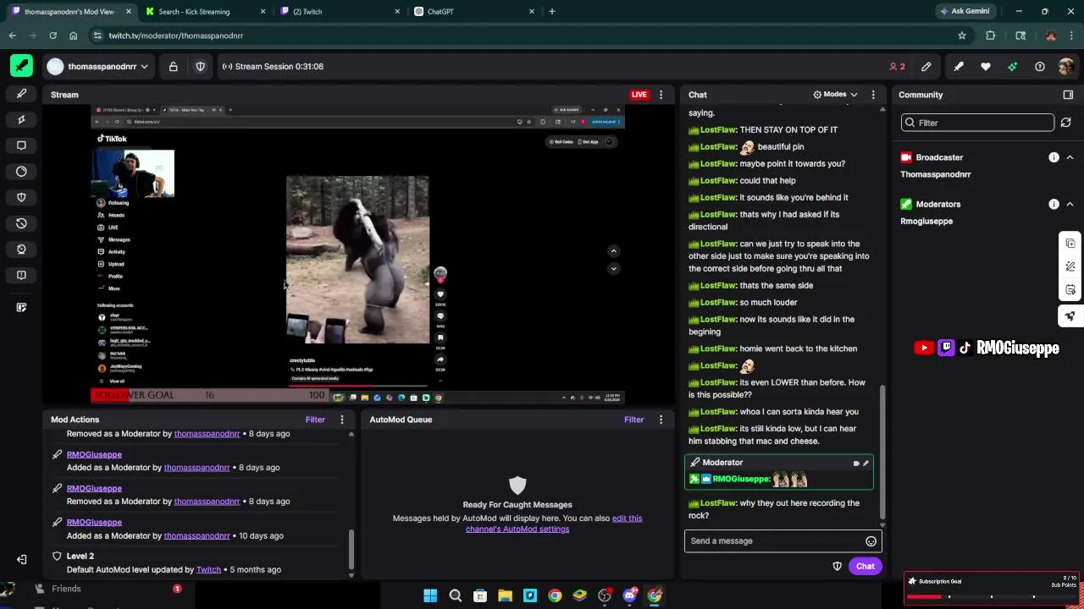Open the AutoMod Queue three-dot menu
Viewport: 1084px width, 609px height.
(x=661, y=420)
